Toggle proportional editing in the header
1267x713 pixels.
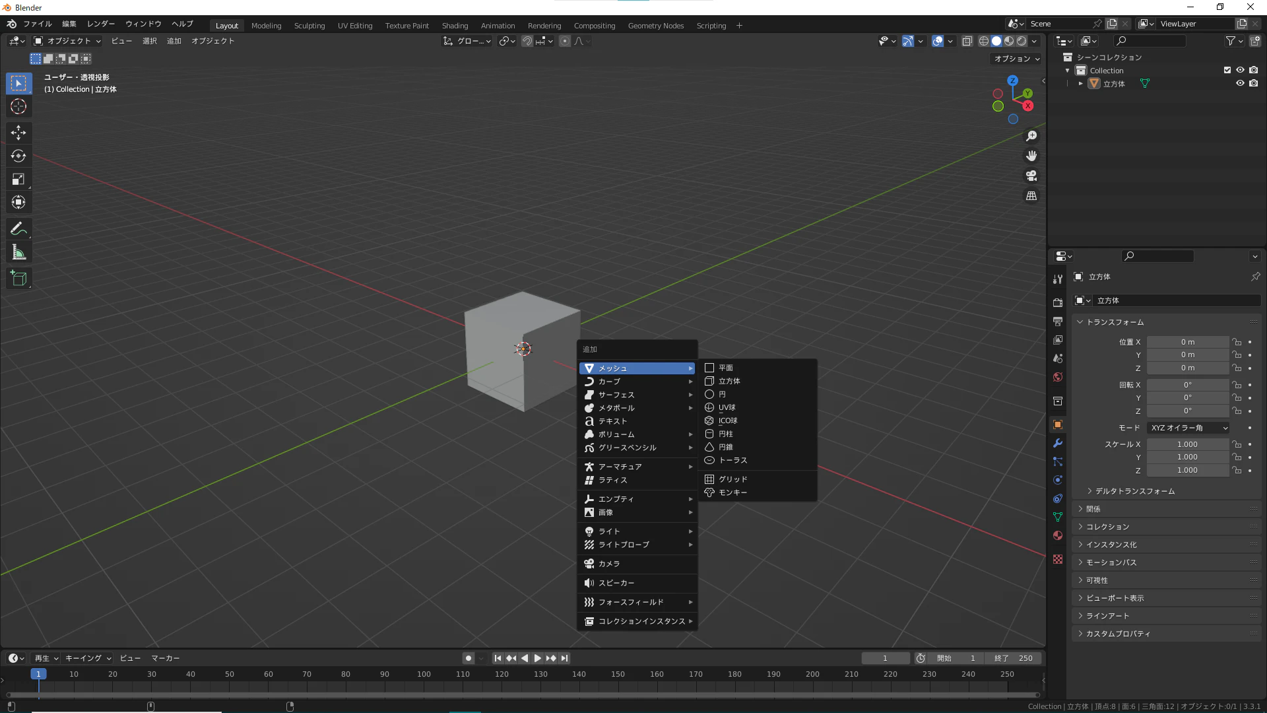tap(565, 41)
